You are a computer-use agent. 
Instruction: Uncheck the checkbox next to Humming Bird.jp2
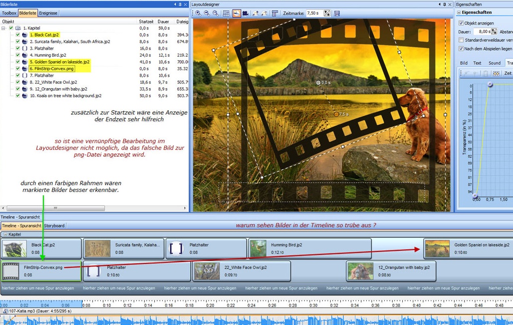(18, 55)
